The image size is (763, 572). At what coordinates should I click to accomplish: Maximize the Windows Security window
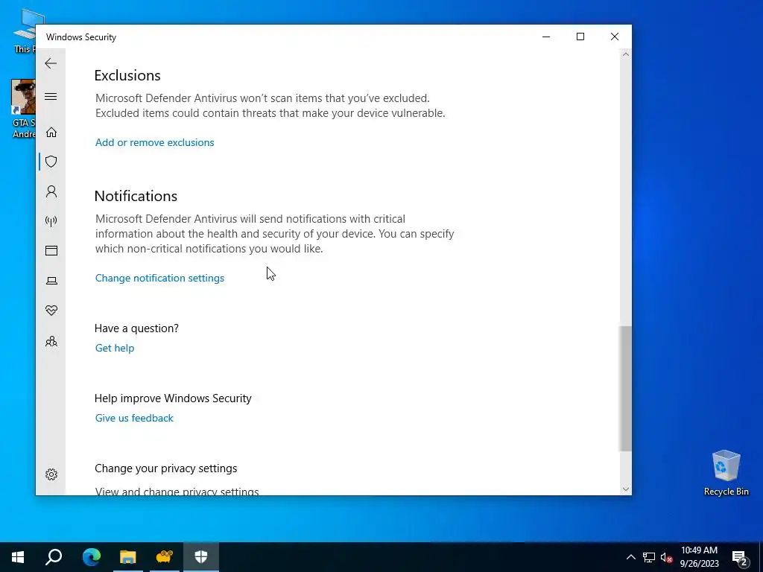point(580,37)
